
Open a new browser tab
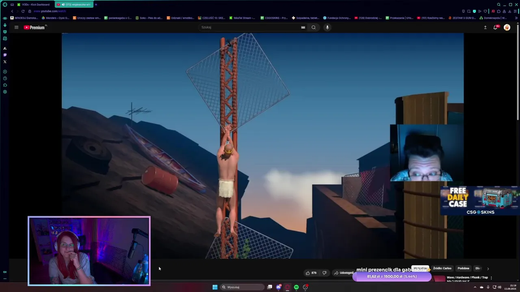coord(96,4)
